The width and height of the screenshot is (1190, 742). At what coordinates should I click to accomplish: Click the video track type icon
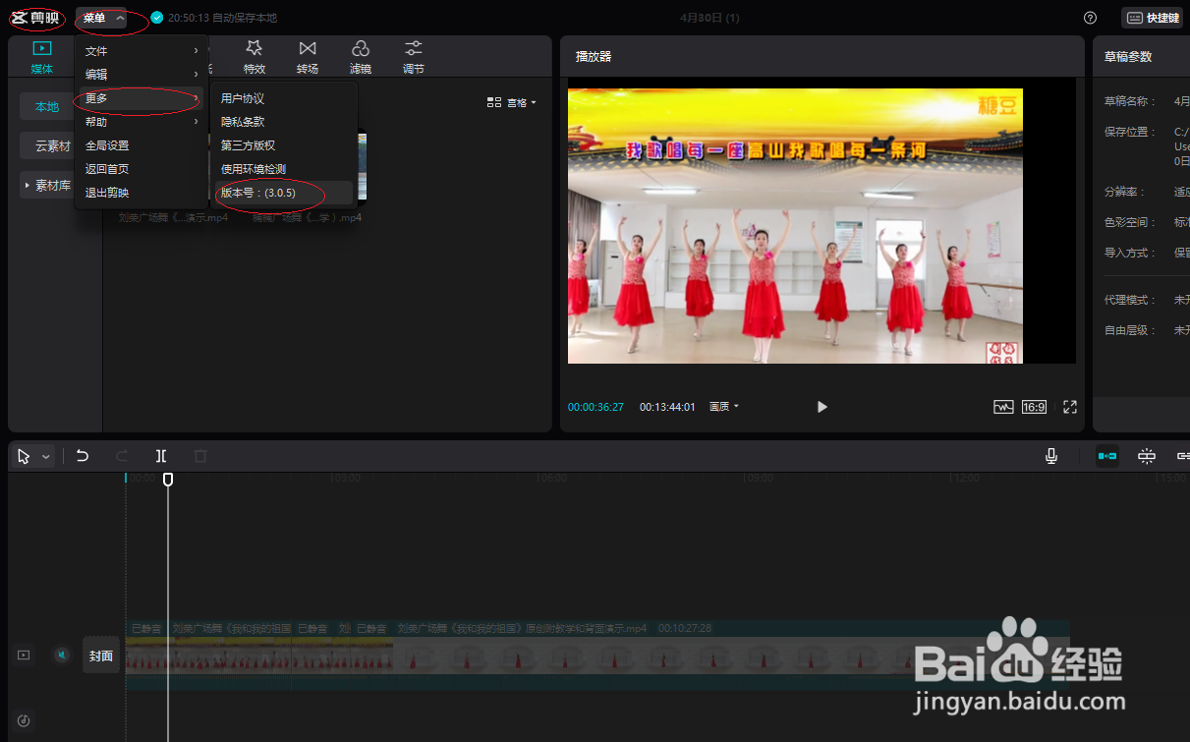point(24,655)
